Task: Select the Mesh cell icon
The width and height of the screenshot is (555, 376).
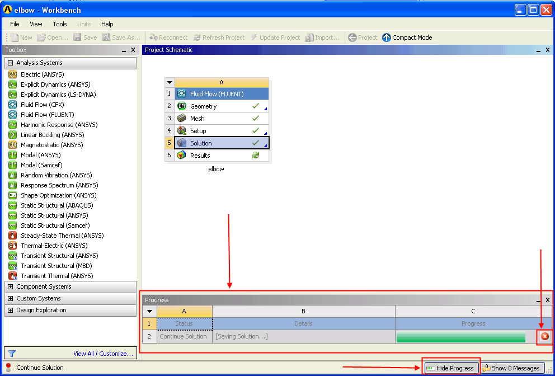Action: coord(182,119)
